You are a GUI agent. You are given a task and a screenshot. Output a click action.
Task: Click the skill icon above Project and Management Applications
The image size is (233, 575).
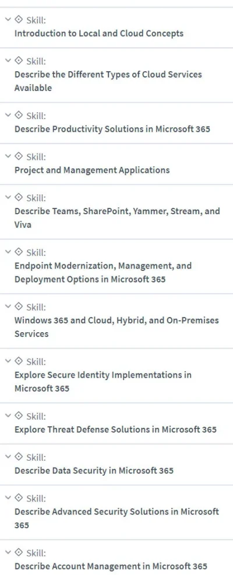[18, 156]
